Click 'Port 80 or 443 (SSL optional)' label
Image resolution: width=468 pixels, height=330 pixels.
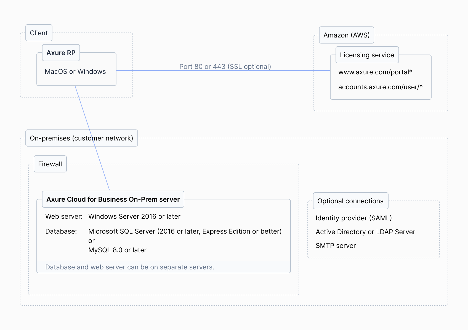point(225,66)
